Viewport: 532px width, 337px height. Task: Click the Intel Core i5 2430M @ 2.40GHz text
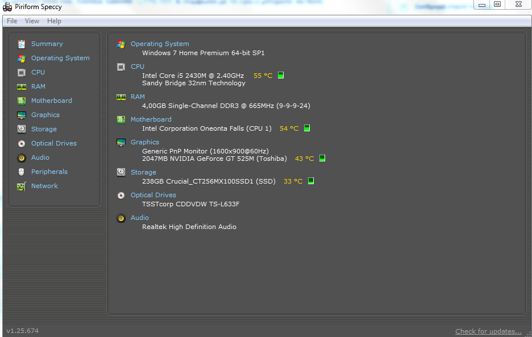193,76
